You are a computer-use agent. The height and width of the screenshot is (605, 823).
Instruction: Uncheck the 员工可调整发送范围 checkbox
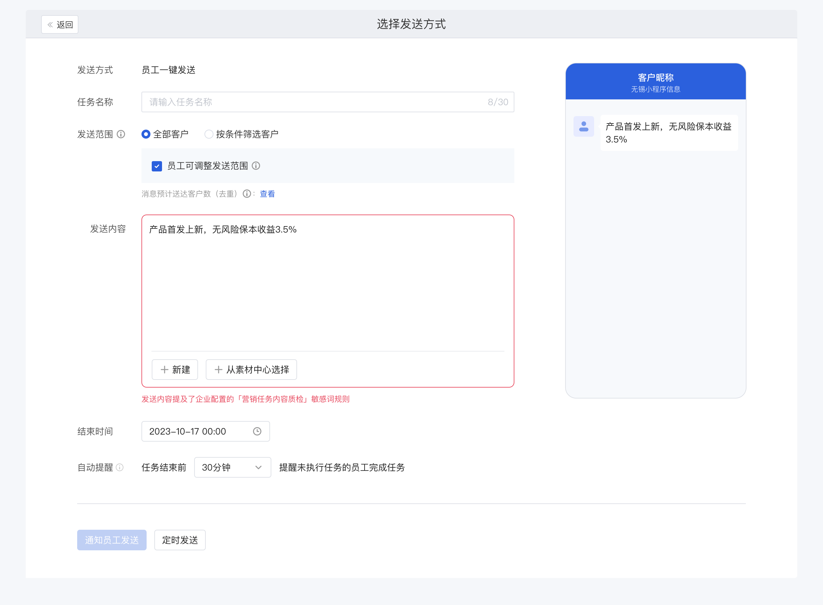tap(157, 166)
